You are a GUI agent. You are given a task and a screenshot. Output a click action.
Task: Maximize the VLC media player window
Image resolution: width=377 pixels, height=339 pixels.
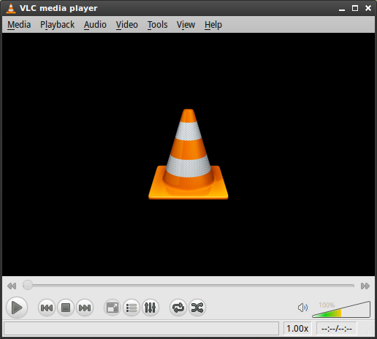coord(355,8)
